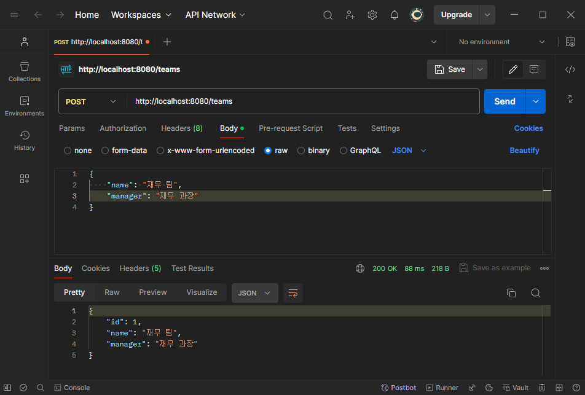585x395 pixels.
Task: Click the expand arrows icon in right sidebar
Action: point(570,99)
